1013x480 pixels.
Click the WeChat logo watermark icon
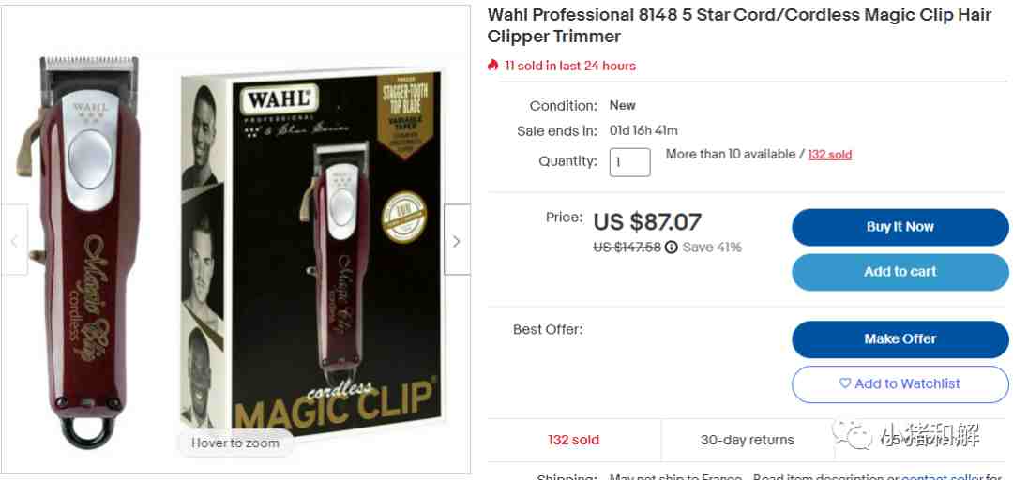coord(852,435)
